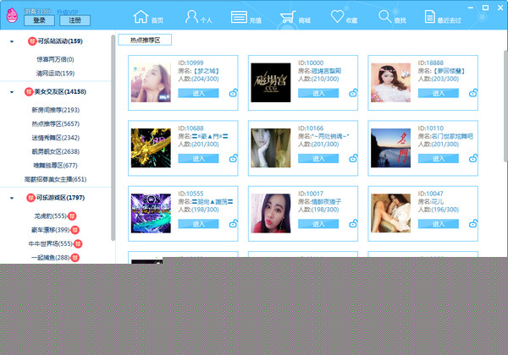The width and height of the screenshot is (508, 355).
Task: Select 高薪招募美女主播(651) category
Action: (x=55, y=179)
